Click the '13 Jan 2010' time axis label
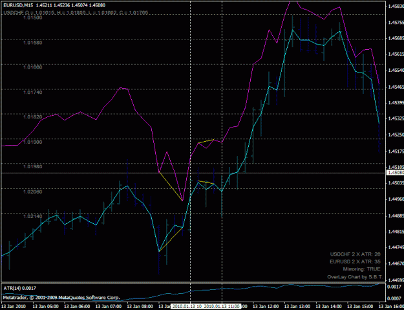 click(x=14, y=306)
